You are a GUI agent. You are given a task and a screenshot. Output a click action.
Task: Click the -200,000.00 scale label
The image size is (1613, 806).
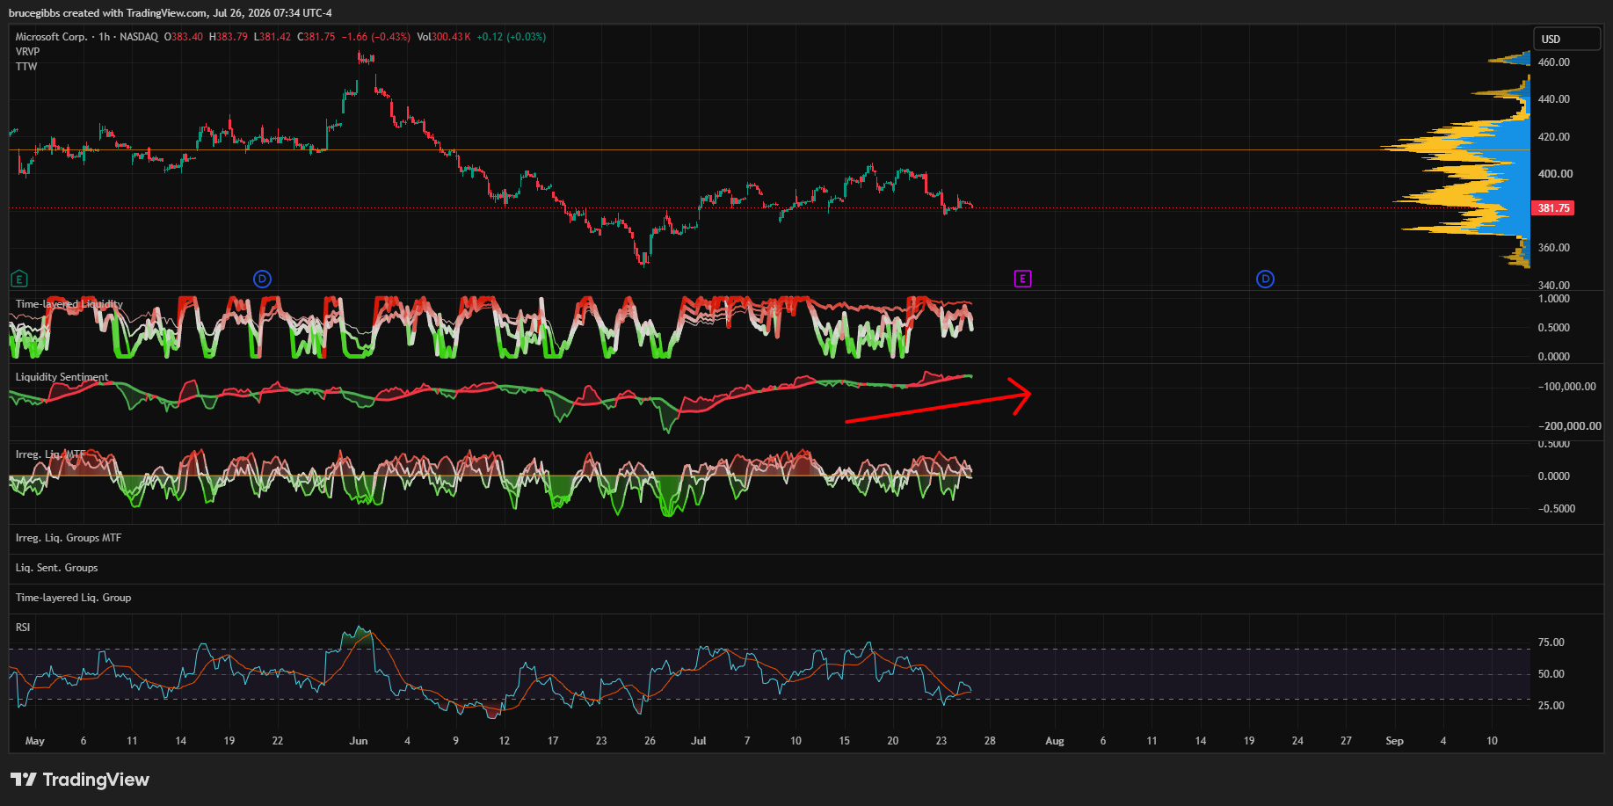(1569, 426)
